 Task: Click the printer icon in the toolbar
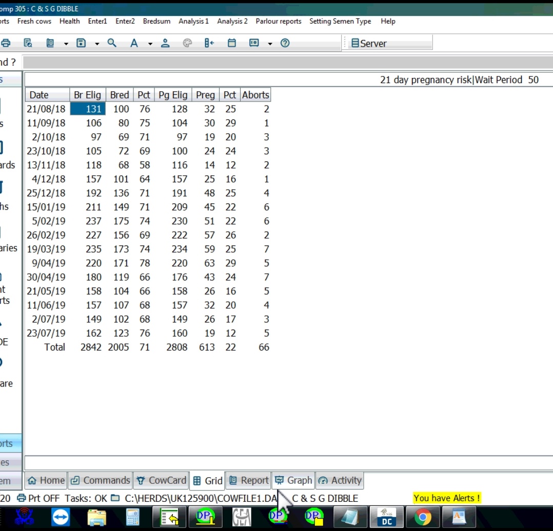6,44
